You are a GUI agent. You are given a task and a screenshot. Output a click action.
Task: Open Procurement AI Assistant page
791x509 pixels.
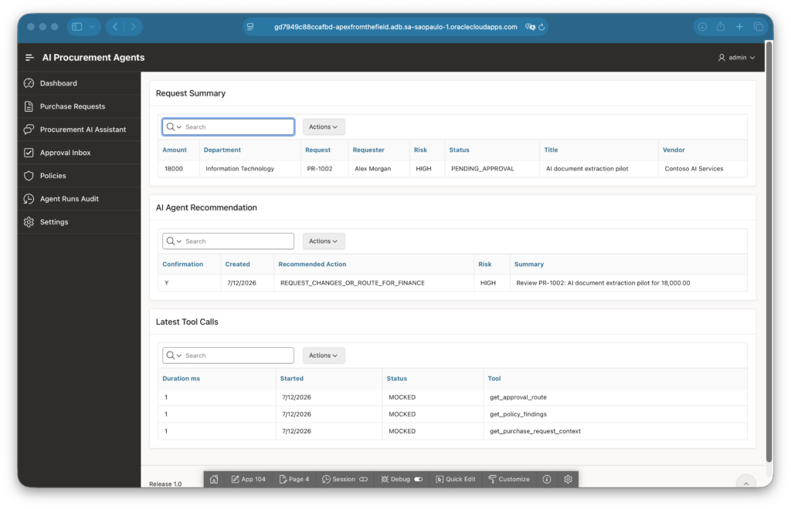point(80,130)
